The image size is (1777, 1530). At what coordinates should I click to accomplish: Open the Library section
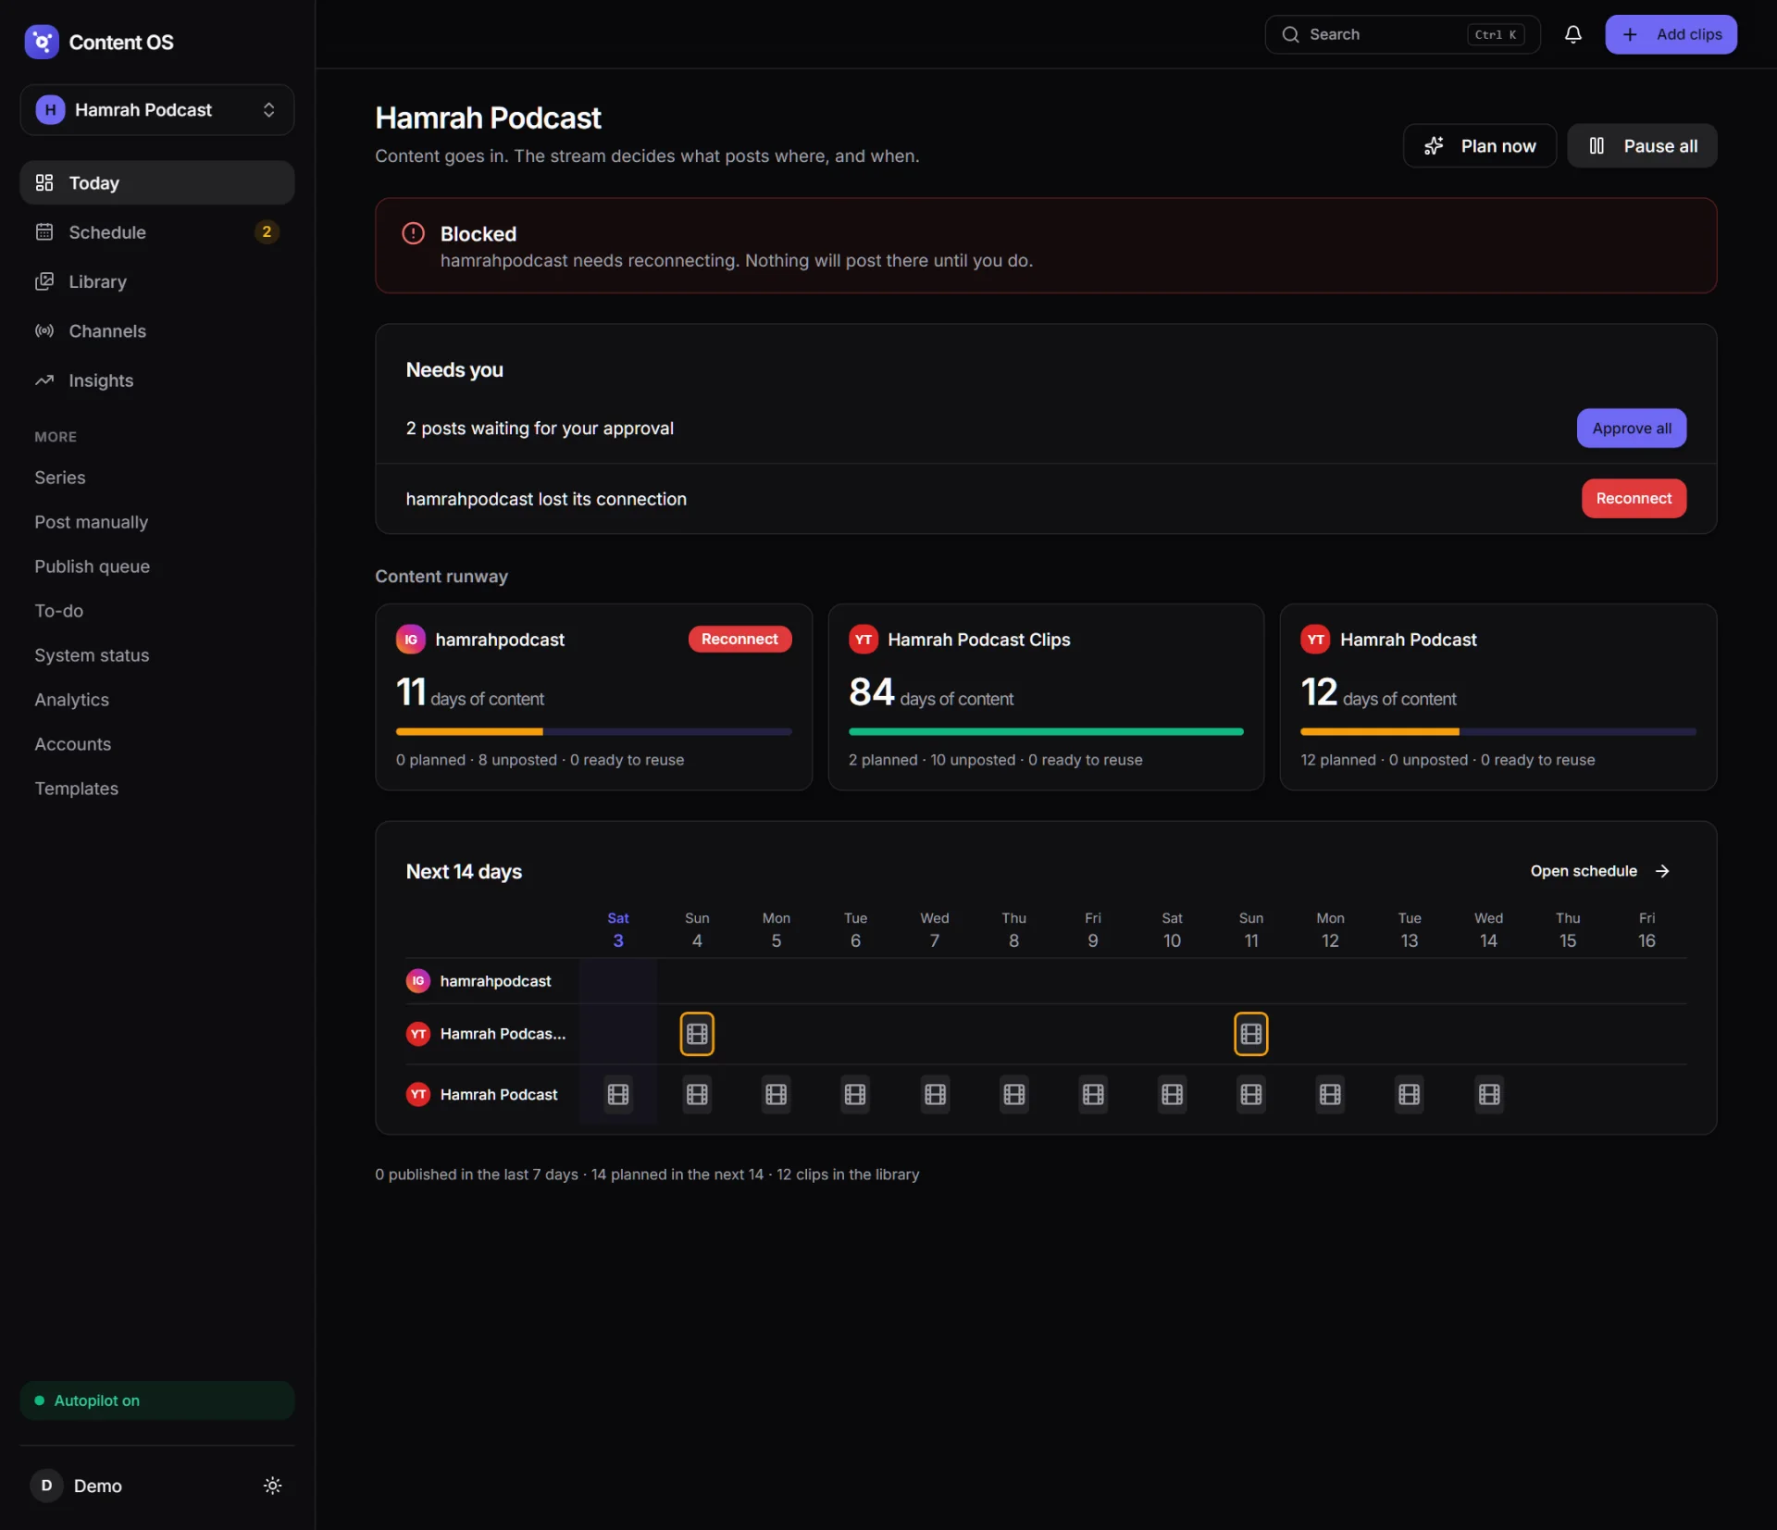pos(157,281)
